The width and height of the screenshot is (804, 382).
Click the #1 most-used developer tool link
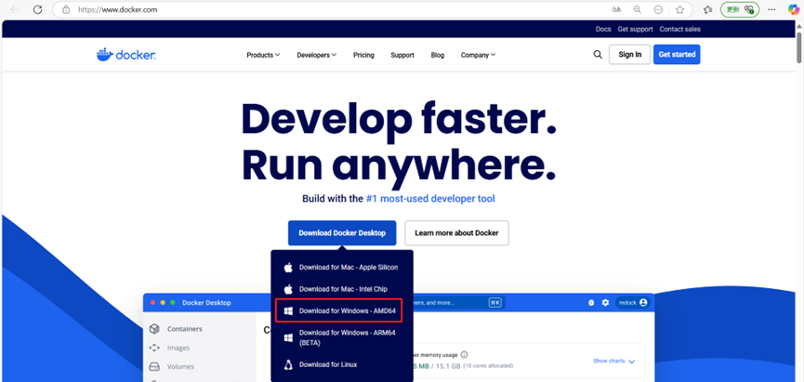coord(430,198)
